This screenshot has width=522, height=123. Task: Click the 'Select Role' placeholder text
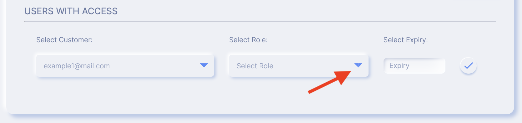pos(255,66)
